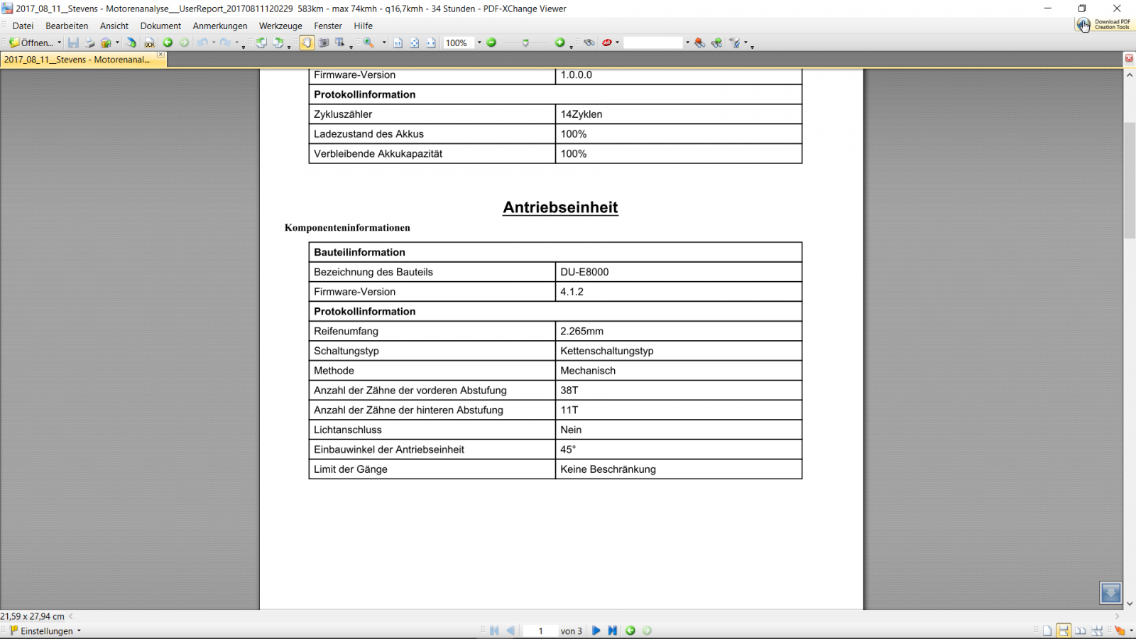
Task: Select the Zoom In magnifier tool
Action: pos(369,43)
